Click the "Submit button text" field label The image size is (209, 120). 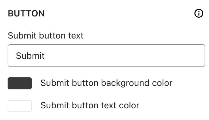click(x=46, y=35)
